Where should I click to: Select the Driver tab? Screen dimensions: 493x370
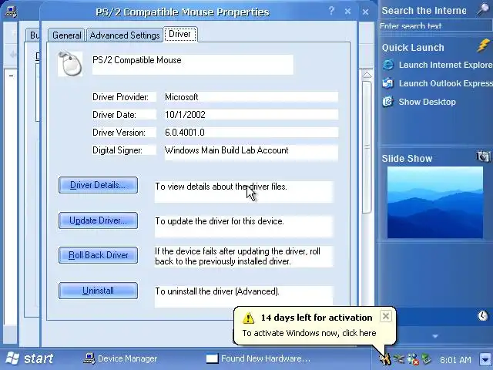tap(179, 34)
